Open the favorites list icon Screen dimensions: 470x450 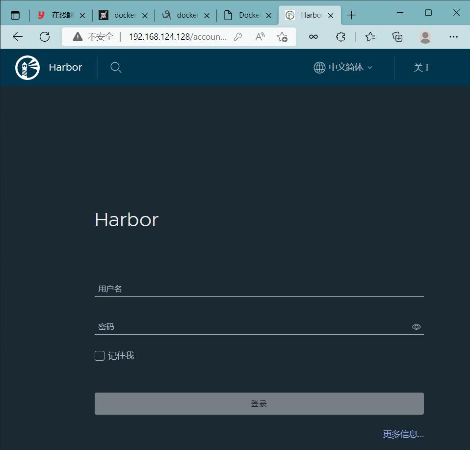click(370, 37)
